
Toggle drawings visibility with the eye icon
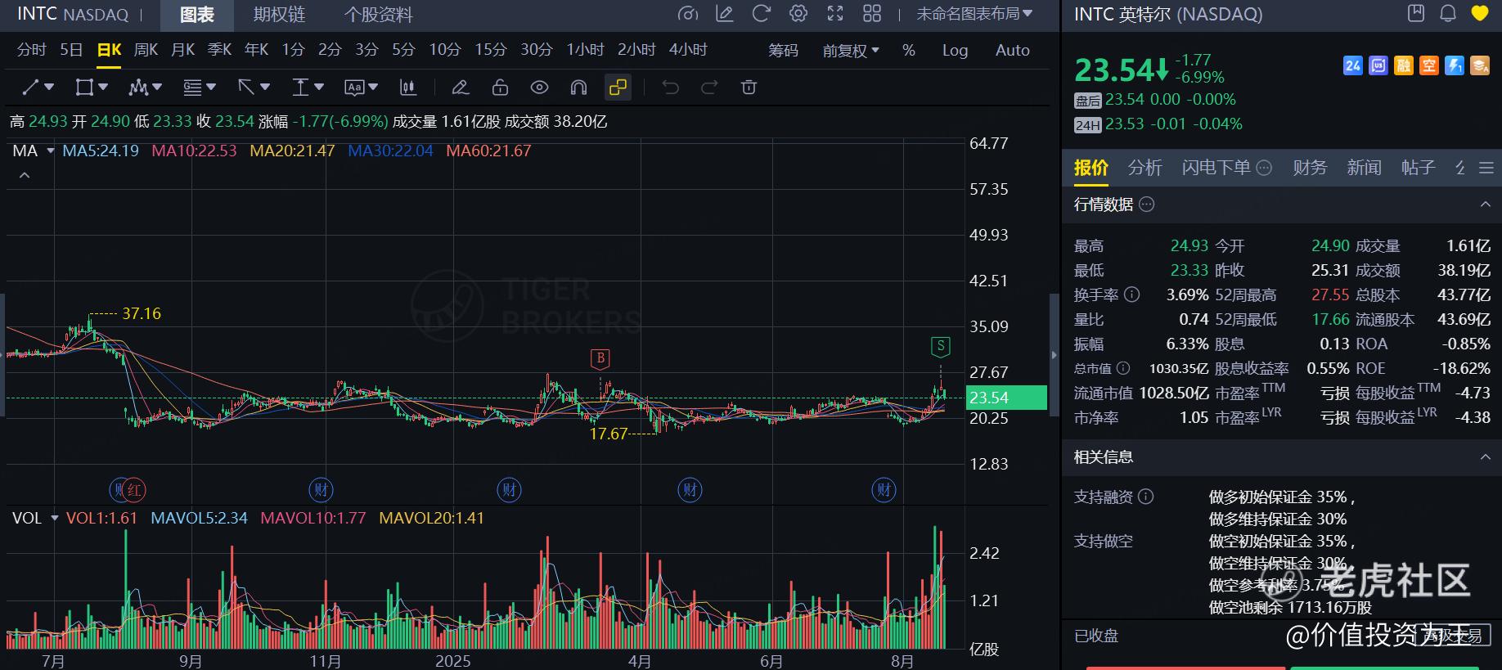click(539, 88)
